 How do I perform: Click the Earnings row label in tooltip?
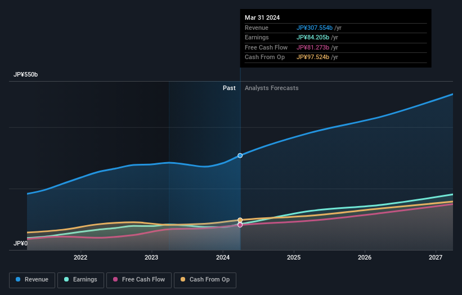pyautogui.click(x=257, y=37)
